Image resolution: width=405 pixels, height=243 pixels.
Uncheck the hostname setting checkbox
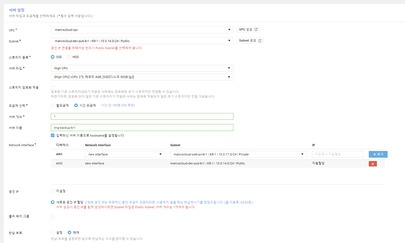click(x=53, y=135)
